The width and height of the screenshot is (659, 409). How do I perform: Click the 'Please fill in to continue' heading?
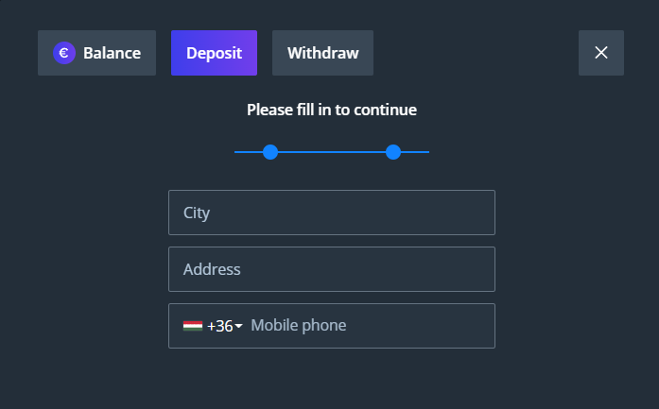coord(331,110)
